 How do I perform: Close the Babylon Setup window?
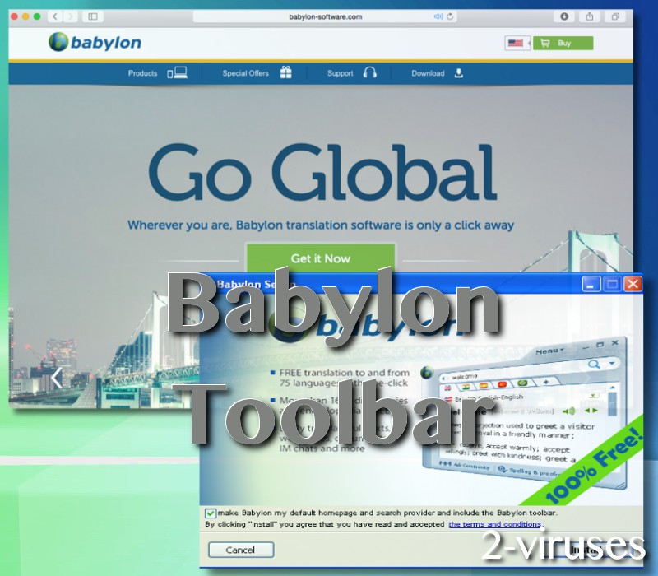pyautogui.click(x=633, y=284)
